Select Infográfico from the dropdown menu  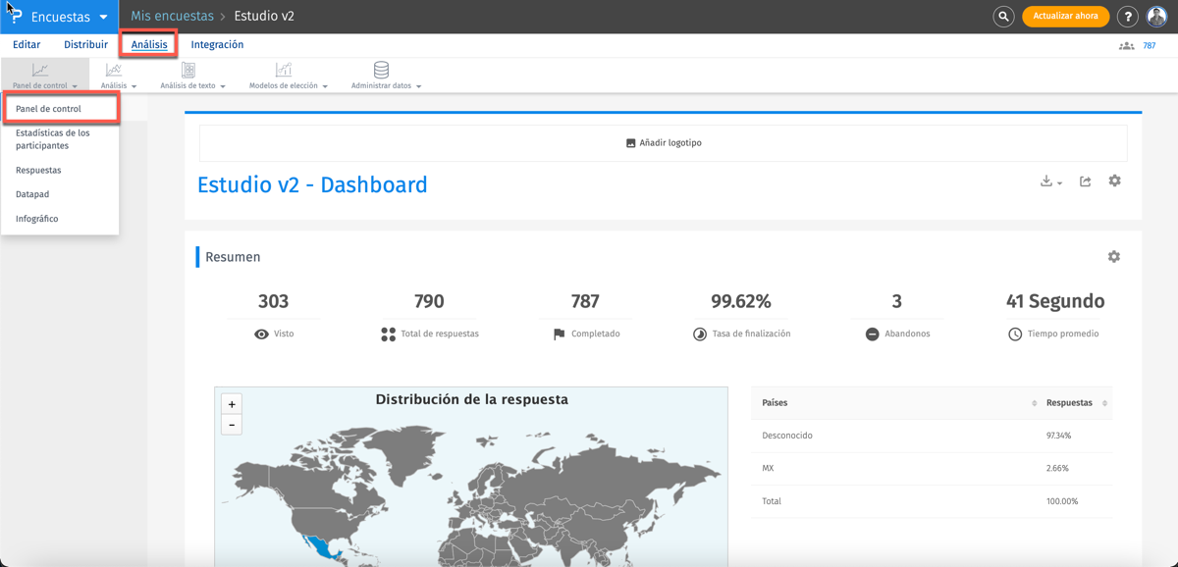pos(37,219)
